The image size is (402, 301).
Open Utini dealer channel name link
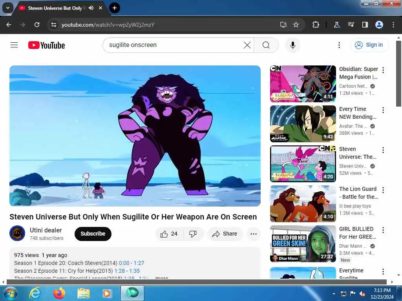pos(46,230)
